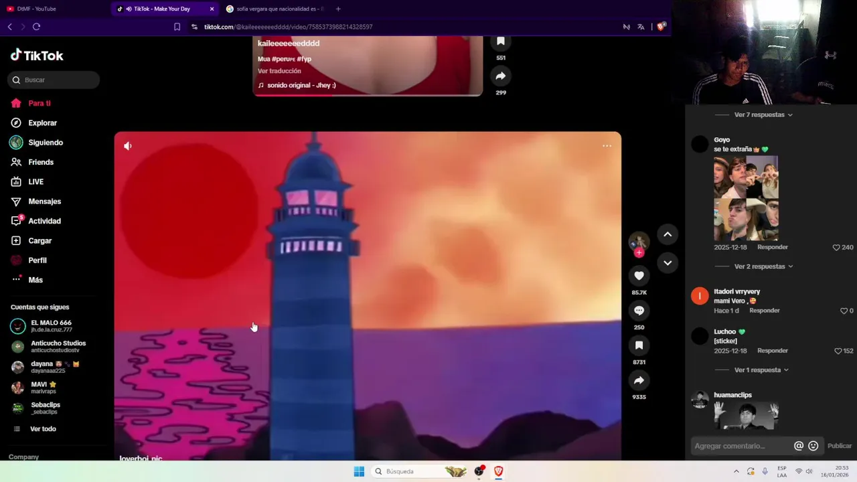Close the TikTok browser tab
This screenshot has height=482, width=857.
pyautogui.click(x=212, y=9)
